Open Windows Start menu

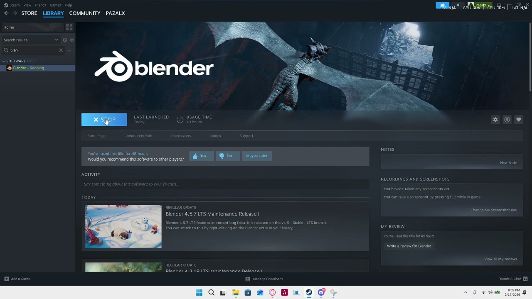click(x=199, y=293)
